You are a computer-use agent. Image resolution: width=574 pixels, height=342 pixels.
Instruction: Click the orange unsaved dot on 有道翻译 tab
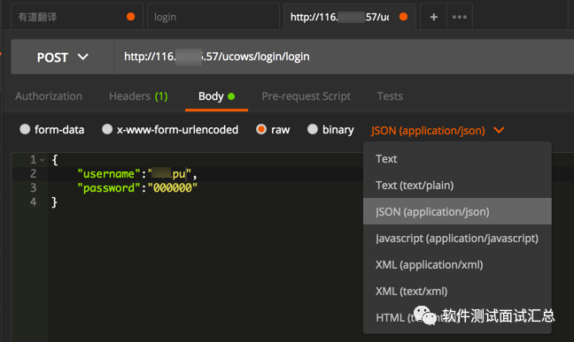click(x=131, y=17)
